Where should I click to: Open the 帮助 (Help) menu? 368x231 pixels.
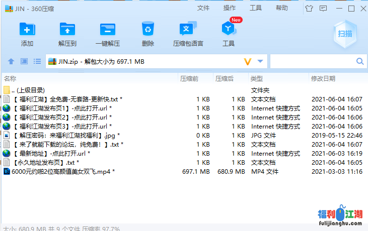pos(282,8)
